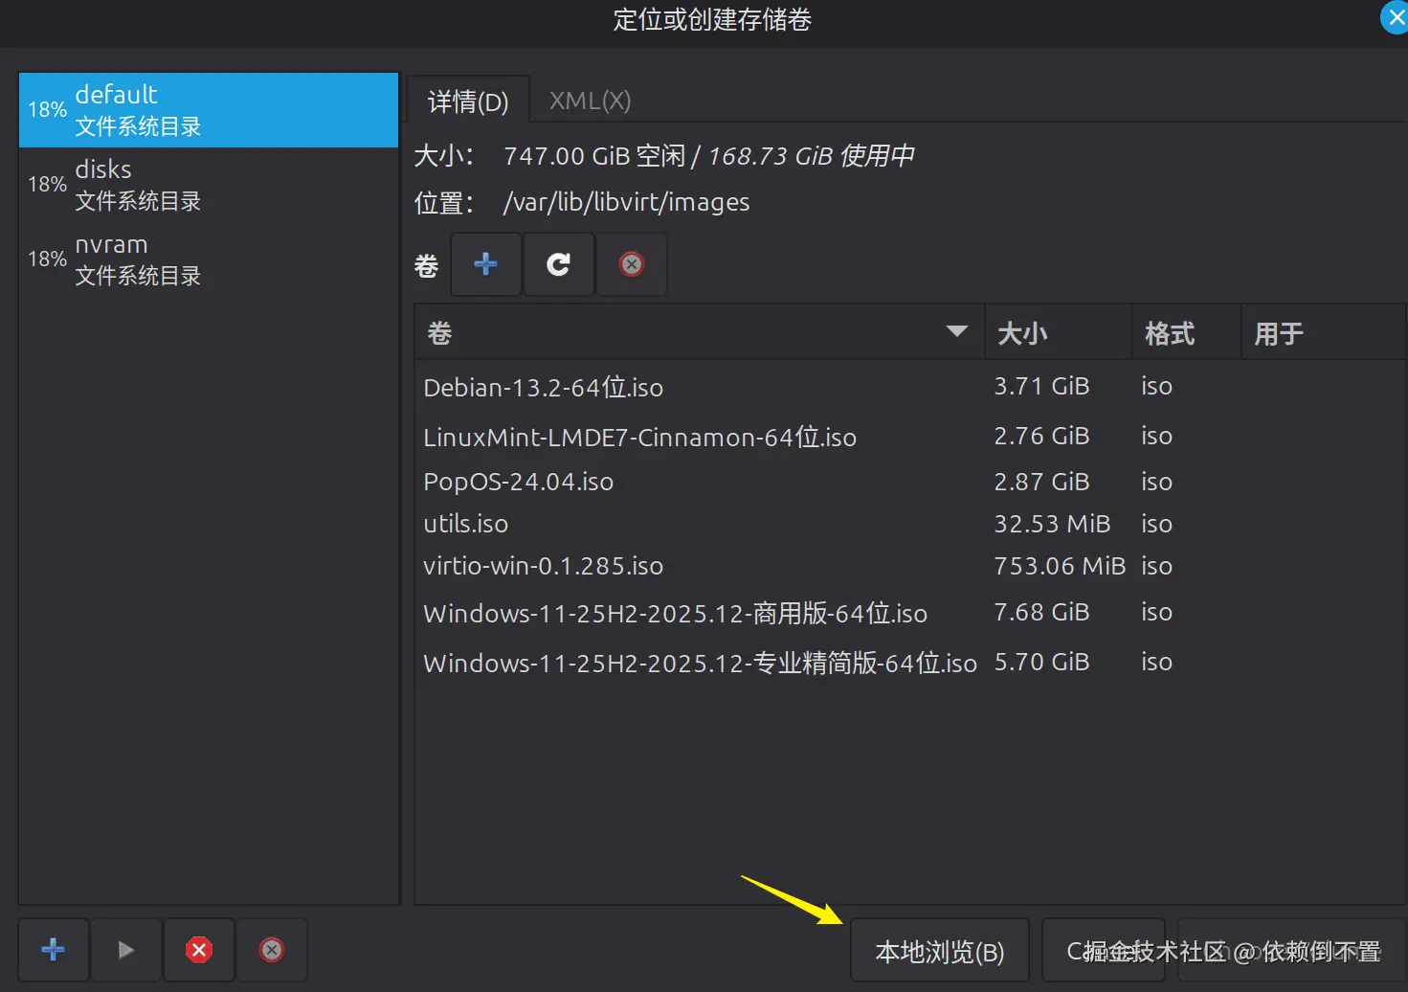Viewport: 1408px width, 992px height.
Task: Start the selected storage pool
Action: 125,950
